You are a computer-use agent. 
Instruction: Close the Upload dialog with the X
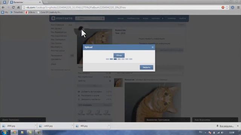point(153,47)
